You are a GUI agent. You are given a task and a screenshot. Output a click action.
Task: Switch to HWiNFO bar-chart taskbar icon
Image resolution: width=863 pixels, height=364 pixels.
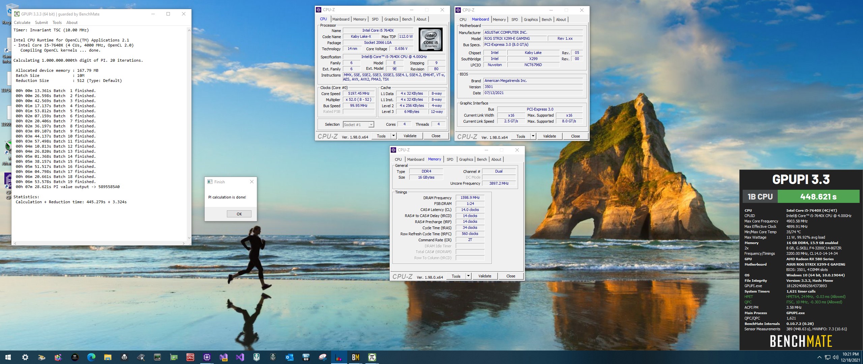point(339,357)
